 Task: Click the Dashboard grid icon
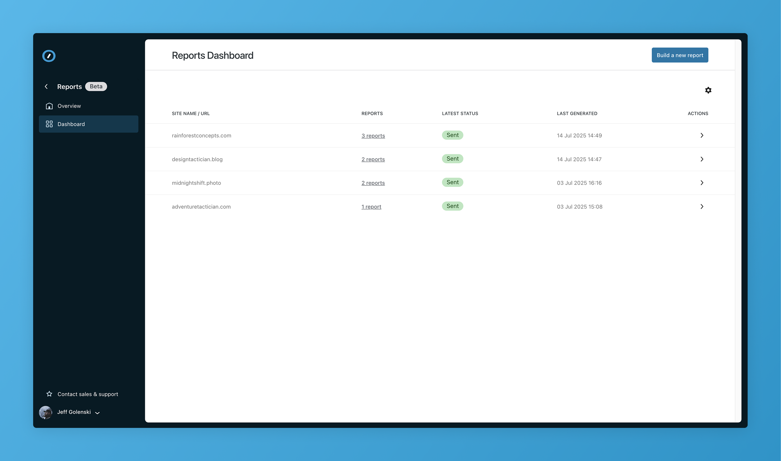click(49, 124)
